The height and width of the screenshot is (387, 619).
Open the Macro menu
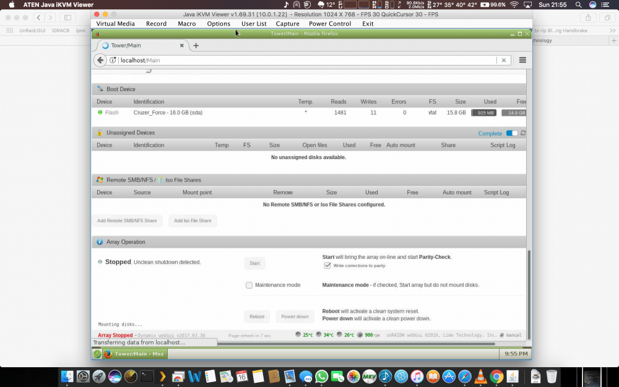[x=187, y=24]
